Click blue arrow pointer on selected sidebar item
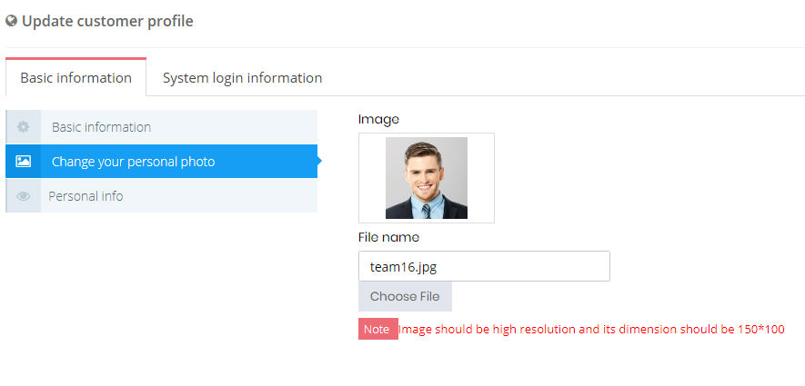Screen dimensions: 805x386 point(319,161)
